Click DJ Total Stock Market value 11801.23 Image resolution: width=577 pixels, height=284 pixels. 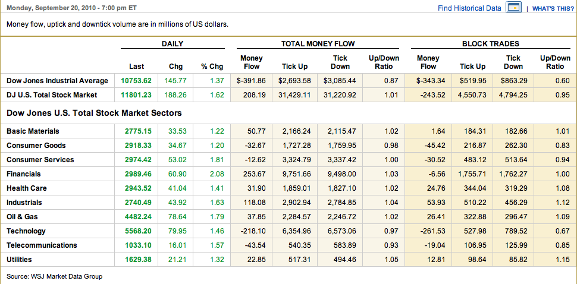pyautogui.click(x=136, y=95)
